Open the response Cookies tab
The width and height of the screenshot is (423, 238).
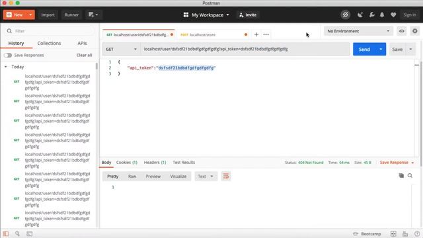pyautogui.click(x=127, y=163)
